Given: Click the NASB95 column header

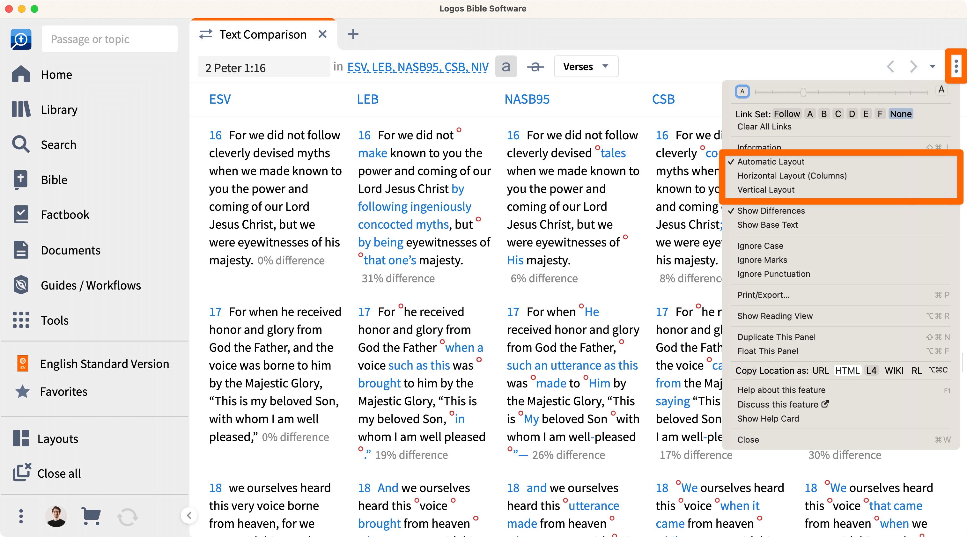Looking at the screenshot, I should point(527,99).
